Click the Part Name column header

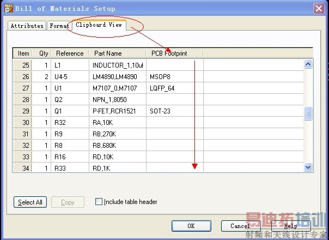pos(118,53)
